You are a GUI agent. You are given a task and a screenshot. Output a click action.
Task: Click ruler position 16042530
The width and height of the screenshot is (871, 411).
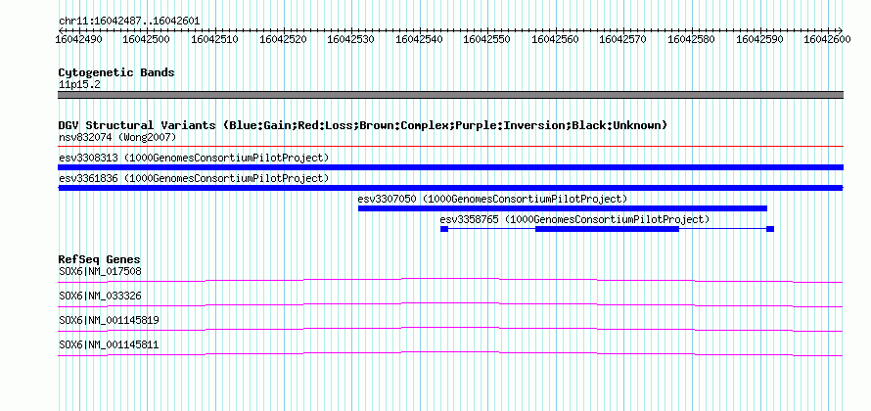click(350, 39)
